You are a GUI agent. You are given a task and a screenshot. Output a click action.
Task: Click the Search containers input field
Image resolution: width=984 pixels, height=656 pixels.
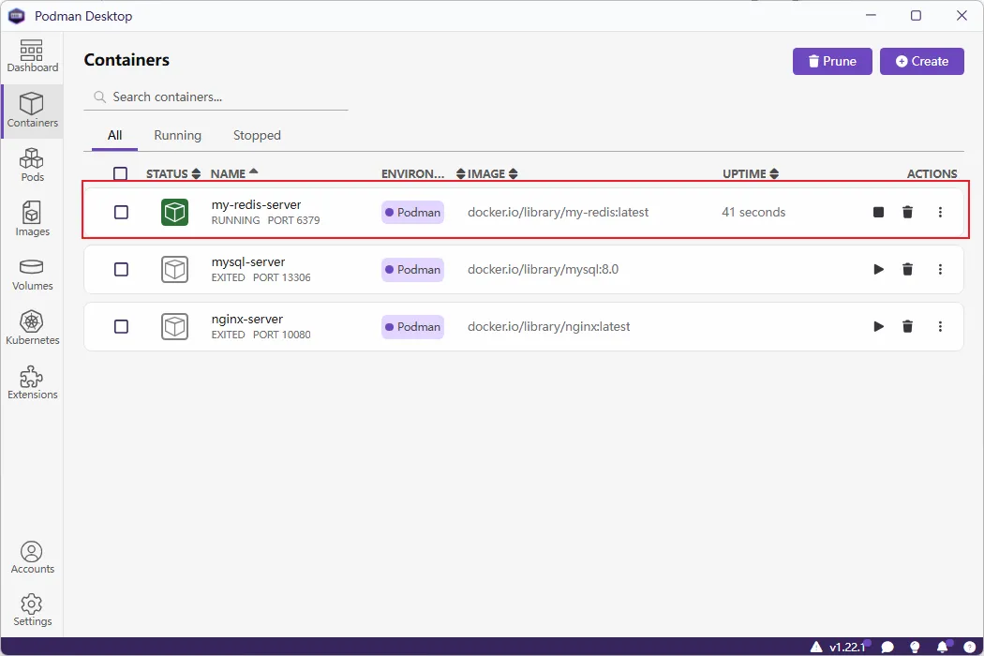click(x=225, y=97)
